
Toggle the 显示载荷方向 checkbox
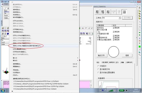[x=98, y=69]
